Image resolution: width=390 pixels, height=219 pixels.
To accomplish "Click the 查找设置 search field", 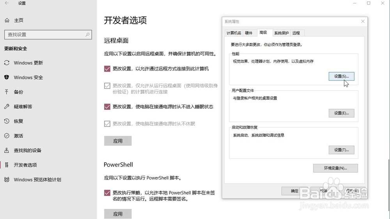I will (x=48, y=35).
